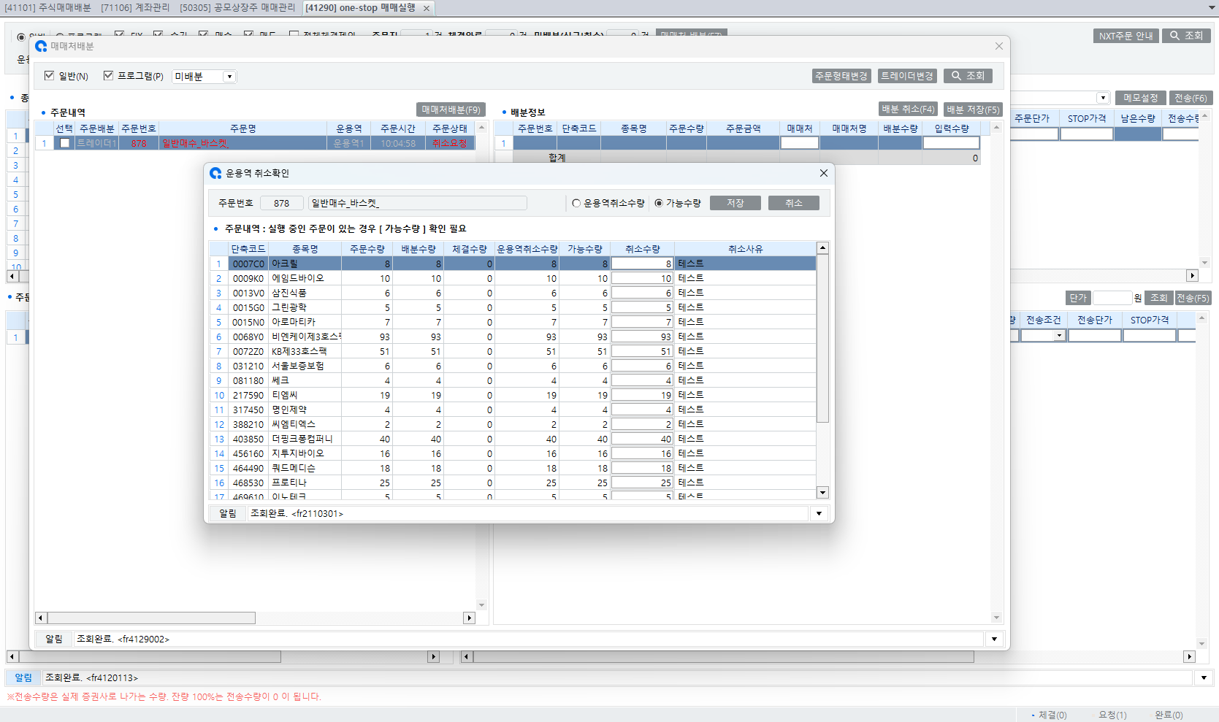Expand the 알림 dropdown showing fr4129002
The height and width of the screenshot is (722, 1219).
coord(994,639)
